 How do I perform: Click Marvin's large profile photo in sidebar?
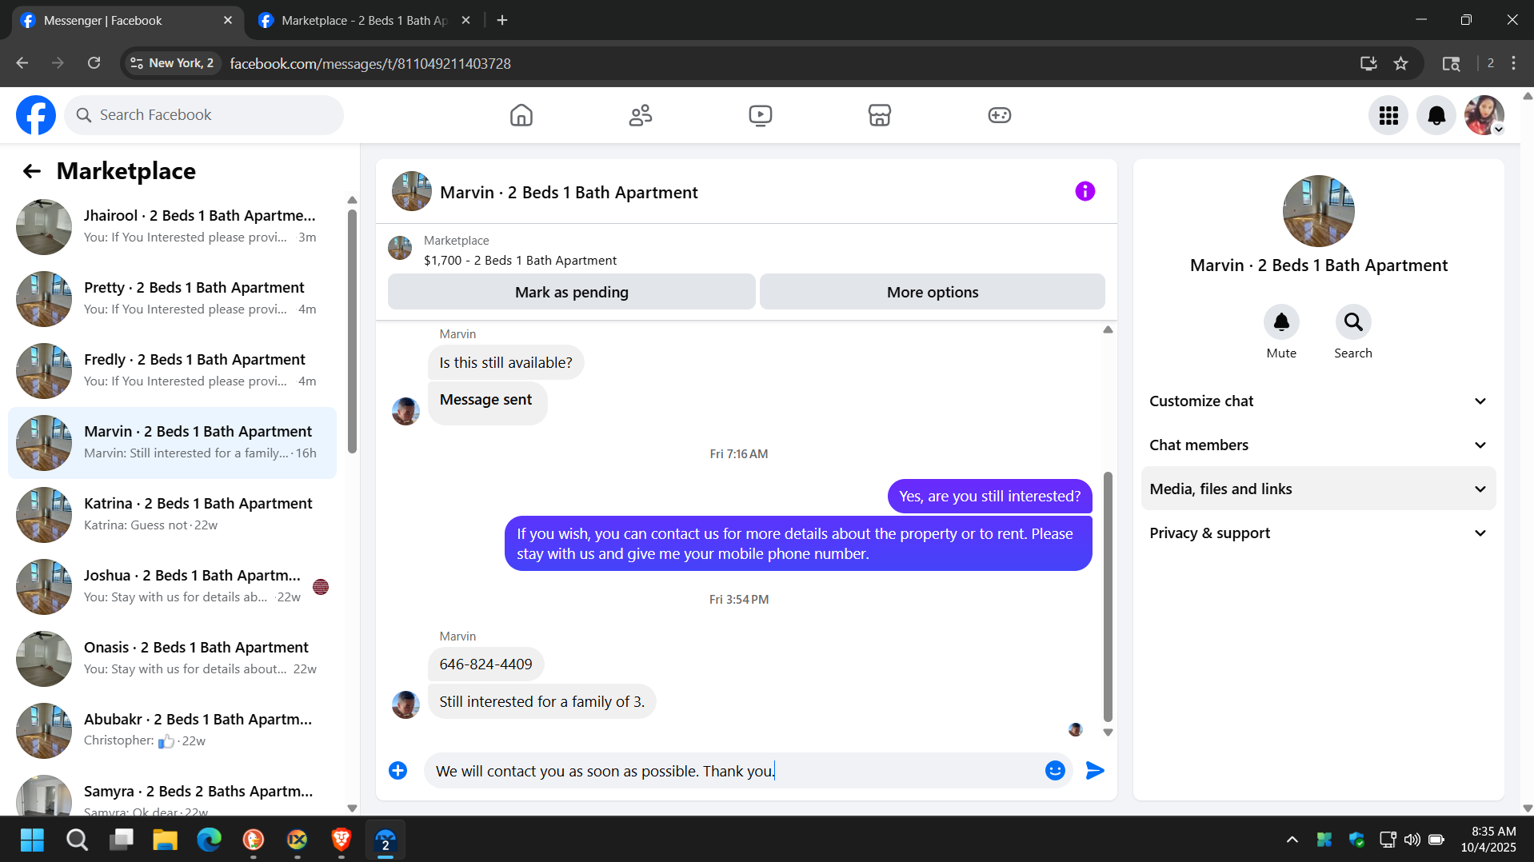click(x=1318, y=211)
